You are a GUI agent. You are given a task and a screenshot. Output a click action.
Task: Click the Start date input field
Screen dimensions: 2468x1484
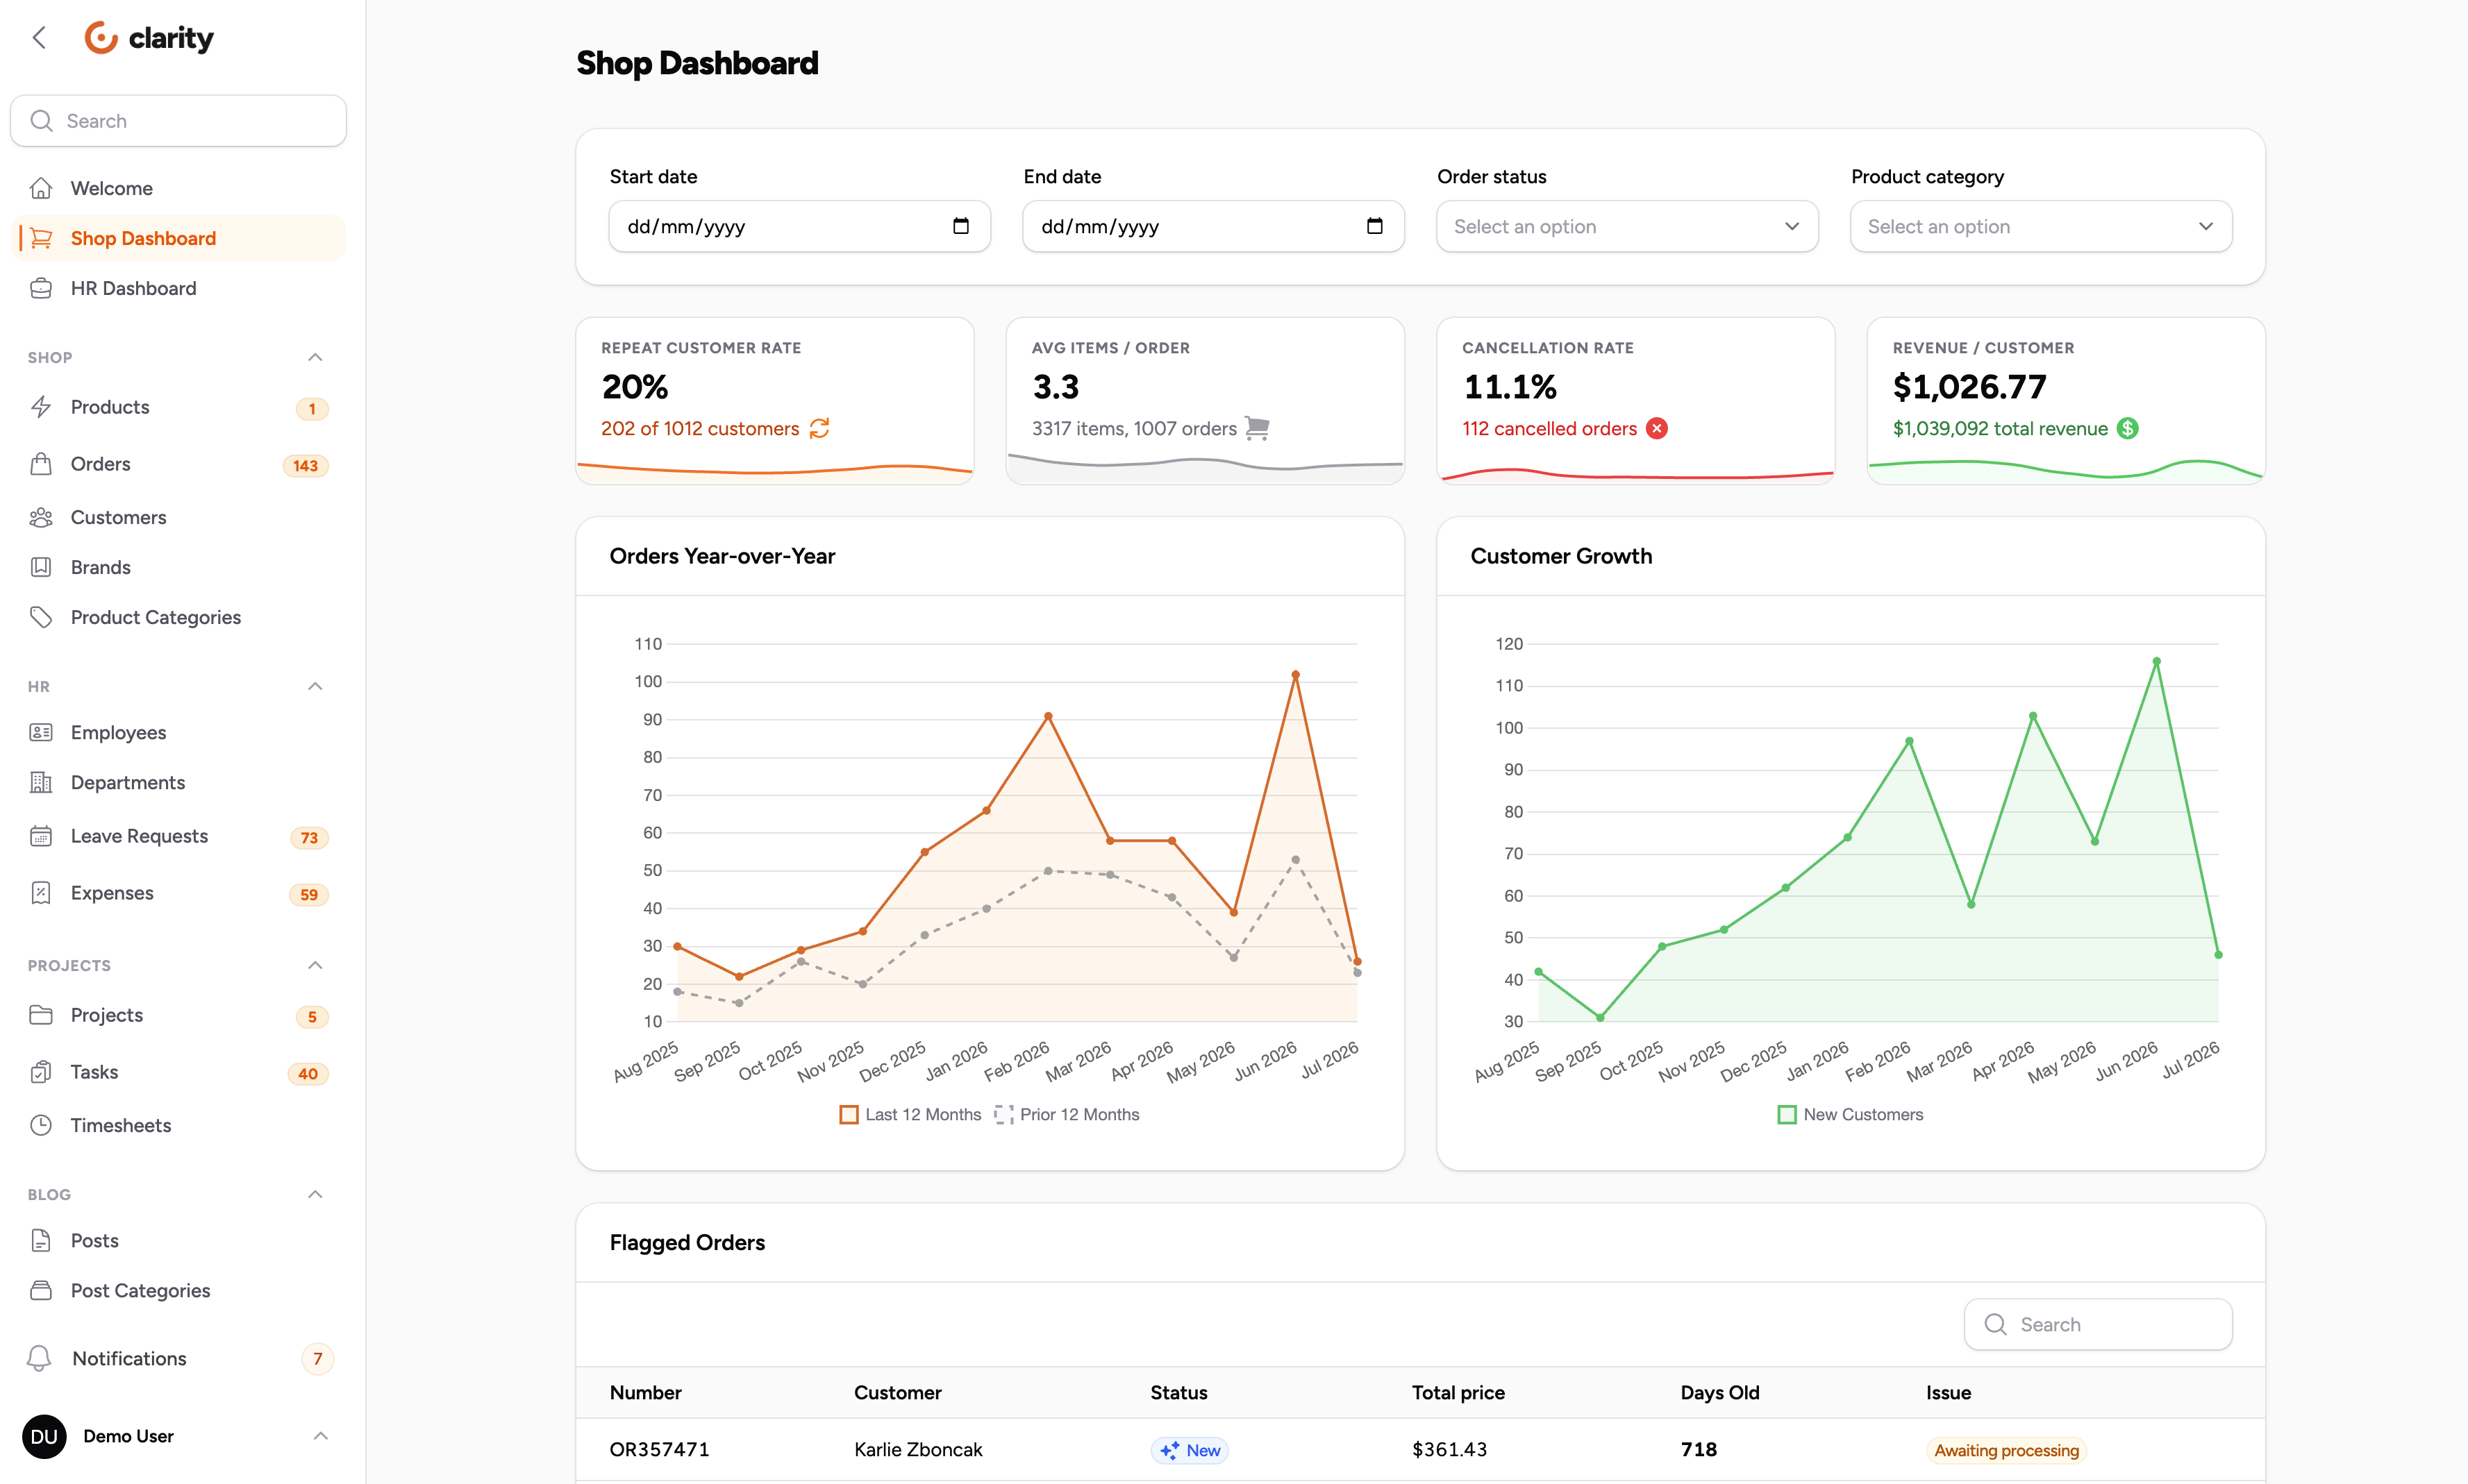tap(799, 226)
